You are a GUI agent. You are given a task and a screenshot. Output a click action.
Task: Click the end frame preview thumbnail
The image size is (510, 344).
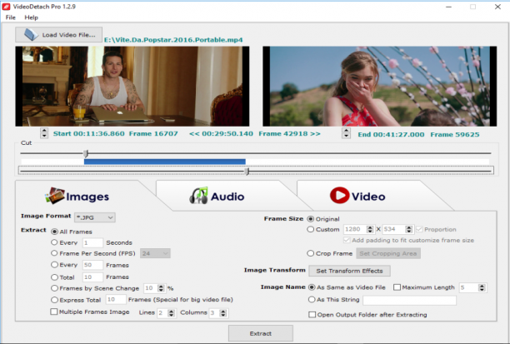379,86
